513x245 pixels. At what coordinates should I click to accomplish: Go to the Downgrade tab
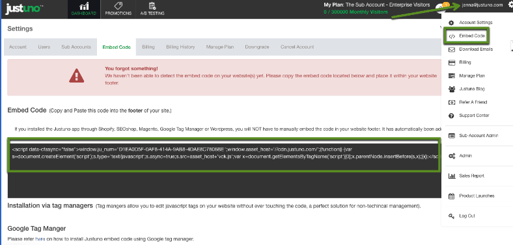(x=257, y=47)
